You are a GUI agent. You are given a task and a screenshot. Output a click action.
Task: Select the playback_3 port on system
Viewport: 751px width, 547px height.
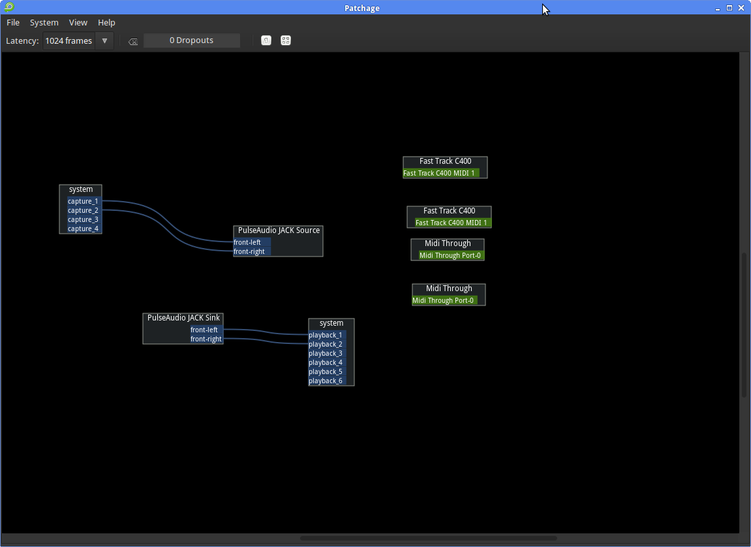tap(326, 353)
